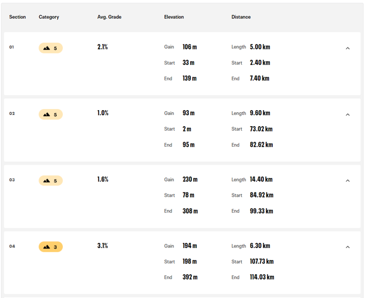Click the Category column header
Screen dimensions: 365x298
click(x=49, y=17)
